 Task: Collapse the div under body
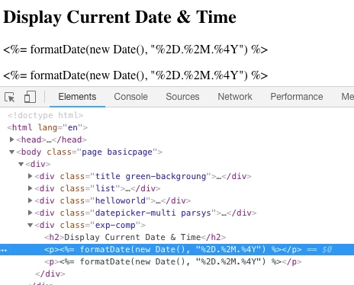click(x=21, y=164)
